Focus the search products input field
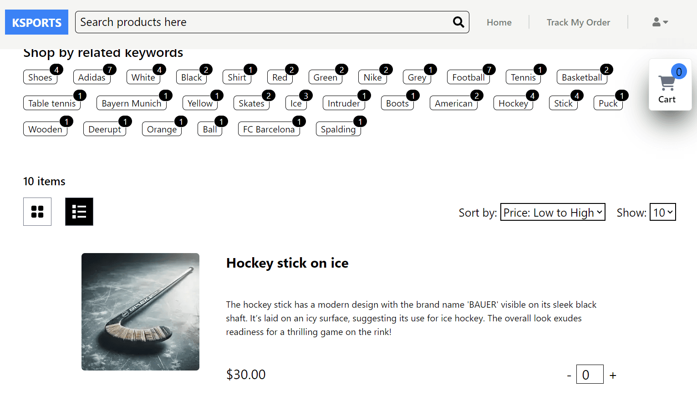Image resolution: width=697 pixels, height=401 pixels. [x=264, y=22]
